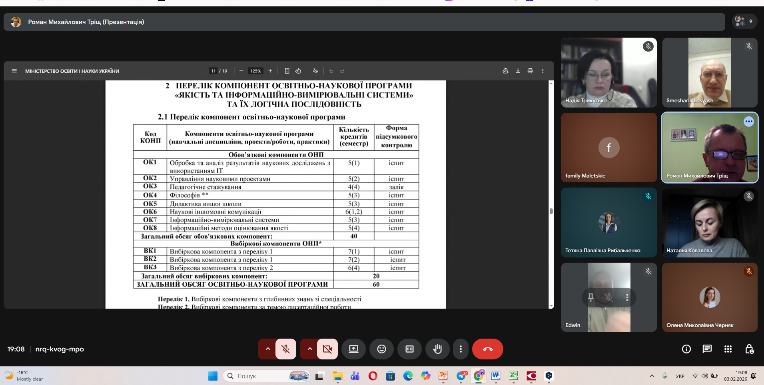Expand video settings arrow beside camera
Viewport: 764px width, 385px height.
tap(309, 349)
